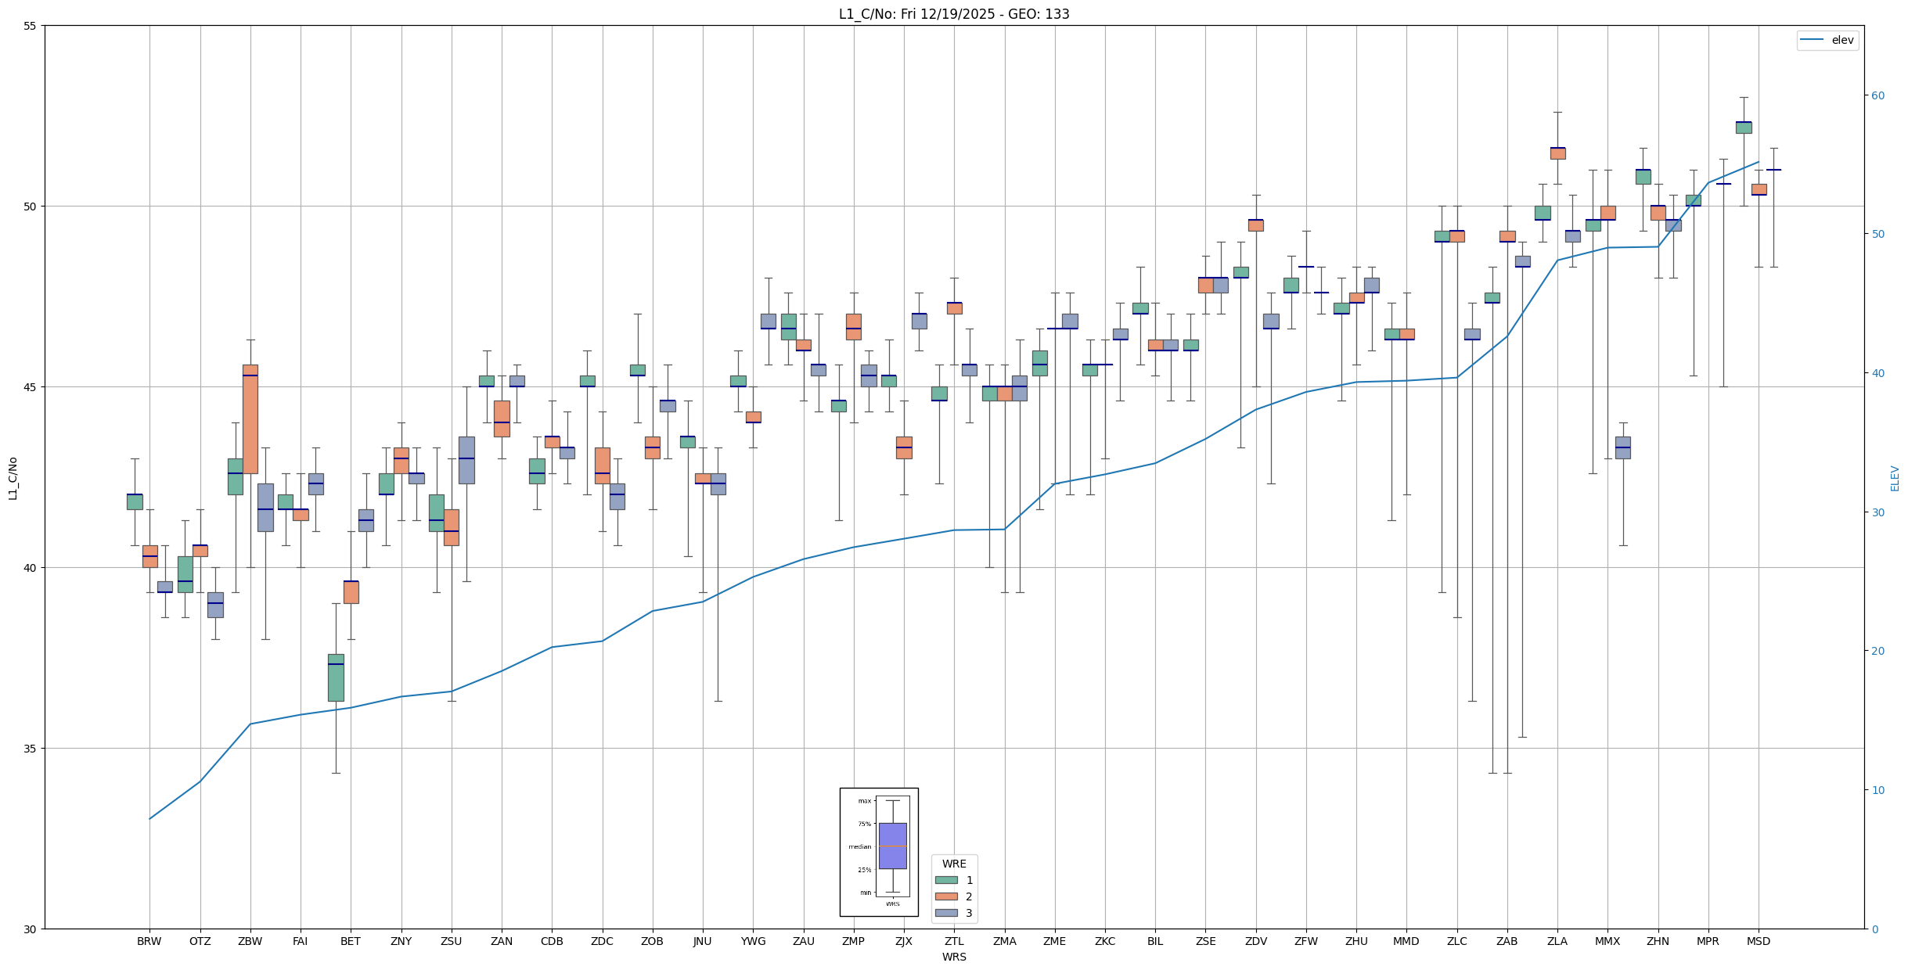Click the WRS x-axis title
The width and height of the screenshot is (1908, 970).
point(953,957)
